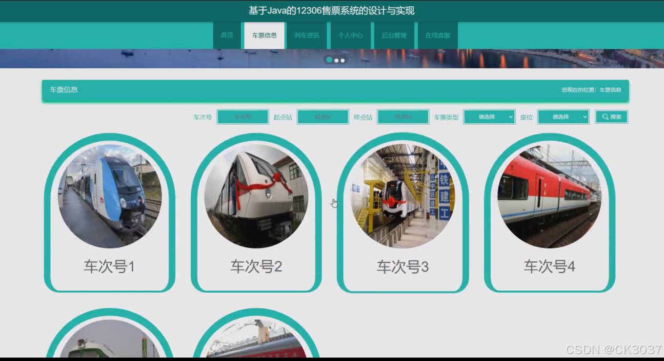Image resolution: width=664 pixels, height=361 pixels.
Task: Focus the 起点站 input box
Action: coord(322,116)
